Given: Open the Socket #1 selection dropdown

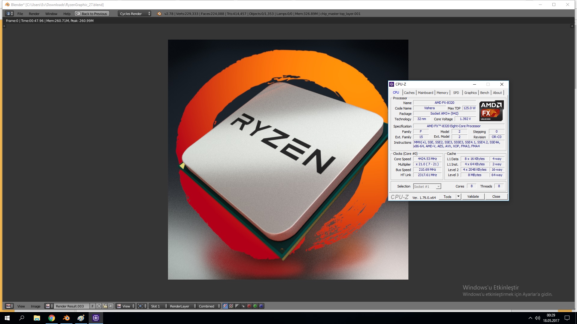Looking at the screenshot, I should click(427, 186).
